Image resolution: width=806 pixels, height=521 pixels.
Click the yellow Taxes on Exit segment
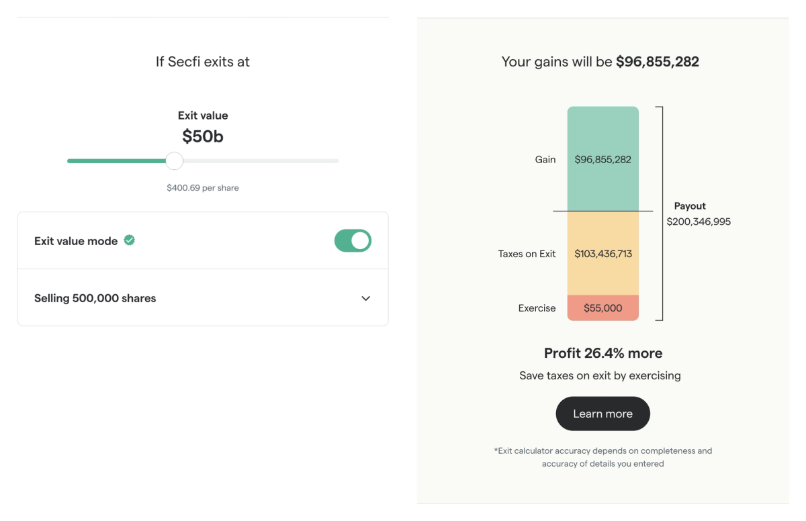tap(602, 254)
